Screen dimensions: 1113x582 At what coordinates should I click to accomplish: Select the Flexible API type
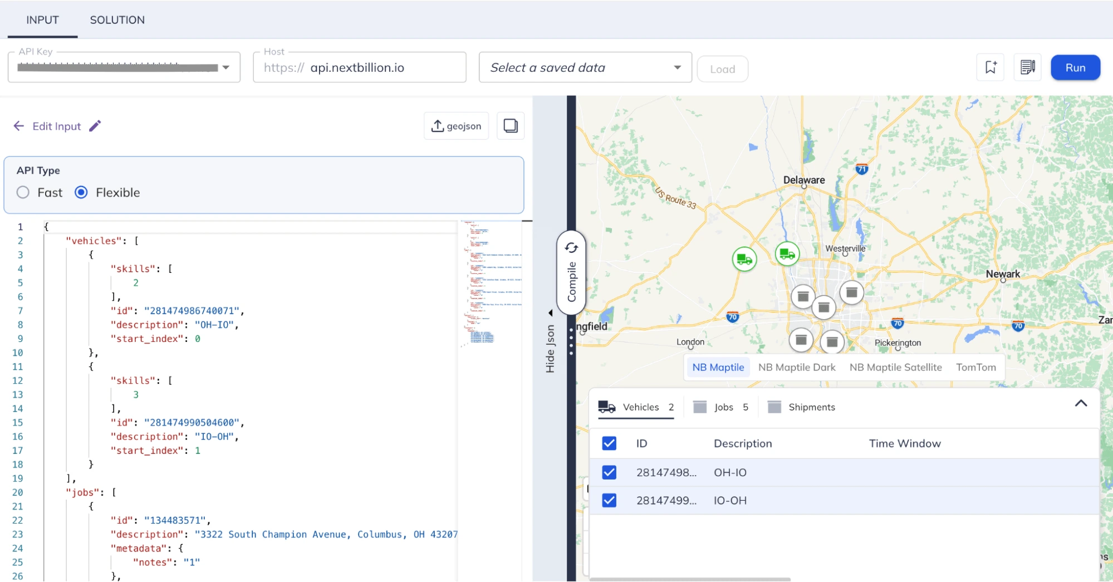pyautogui.click(x=81, y=192)
